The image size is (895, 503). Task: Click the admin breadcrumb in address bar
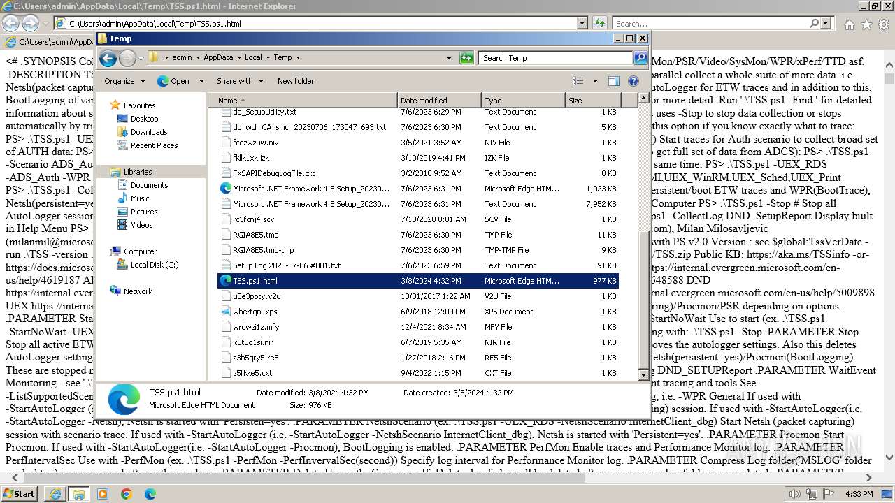pos(182,58)
